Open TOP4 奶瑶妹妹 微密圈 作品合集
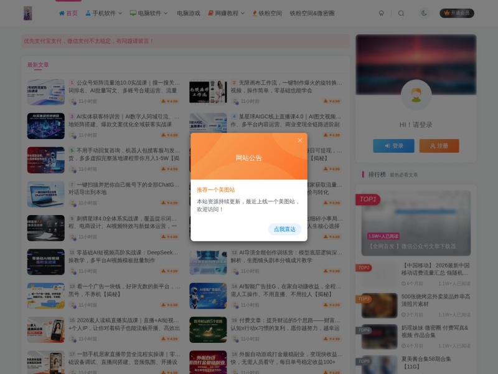 (x=435, y=332)
